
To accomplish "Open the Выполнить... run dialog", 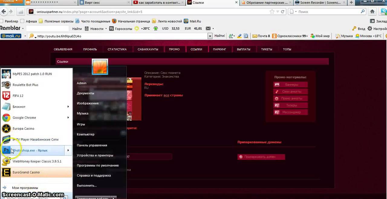I will 87,185.
